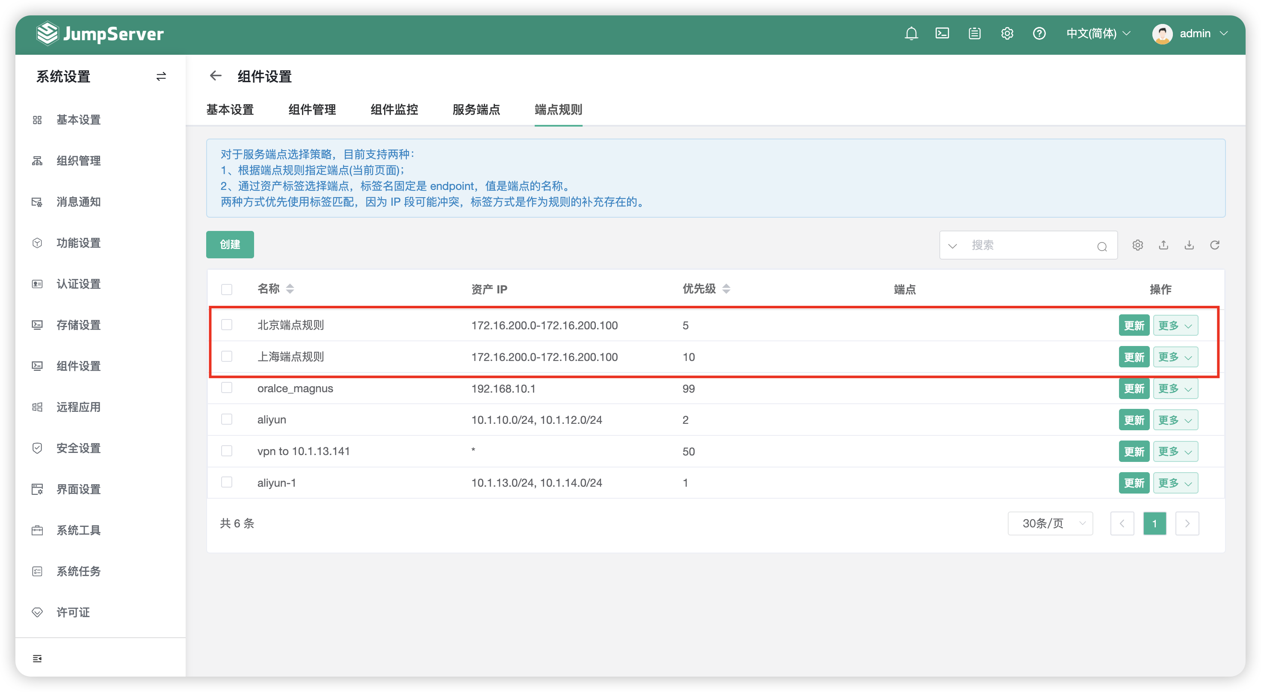1261x692 pixels.
Task: Open 安全设置 in the sidebar
Action: click(x=78, y=448)
